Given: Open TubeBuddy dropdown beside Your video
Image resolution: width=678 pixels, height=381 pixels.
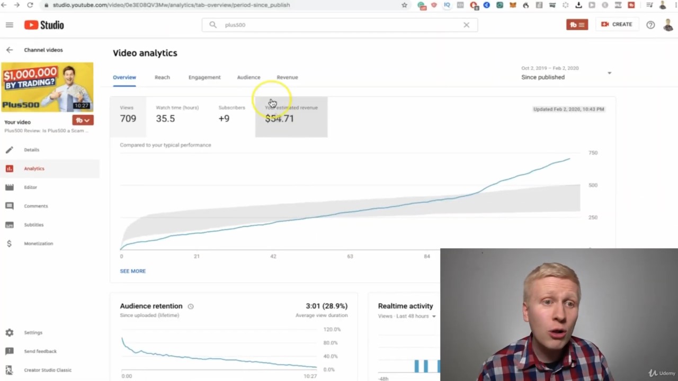Looking at the screenshot, I should [x=83, y=121].
